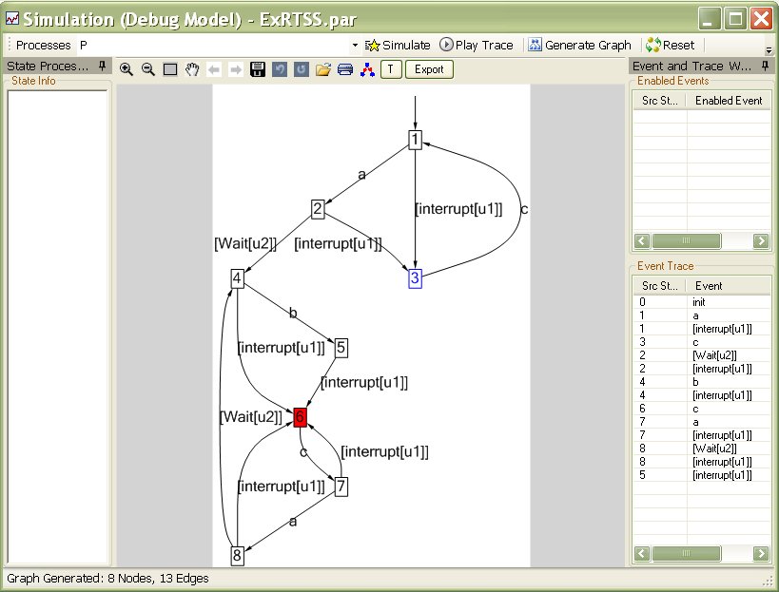Click the Enabled Events horizontal scrollbar thumb

pyautogui.click(x=686, y=240)
